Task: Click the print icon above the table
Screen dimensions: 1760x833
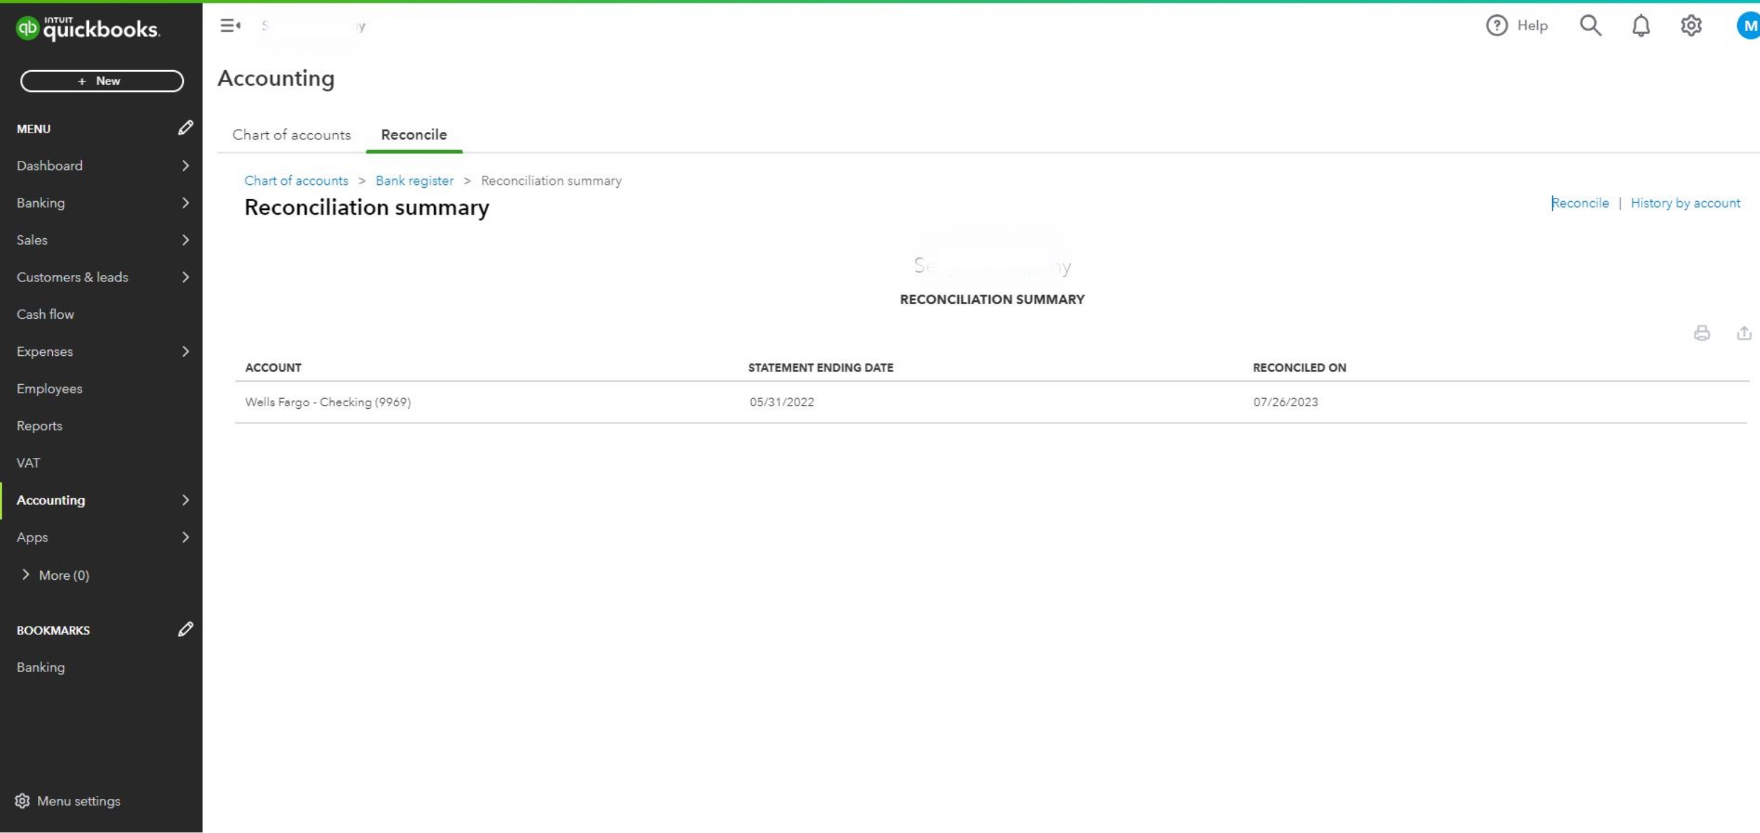Action: [x=1701, y=333]
